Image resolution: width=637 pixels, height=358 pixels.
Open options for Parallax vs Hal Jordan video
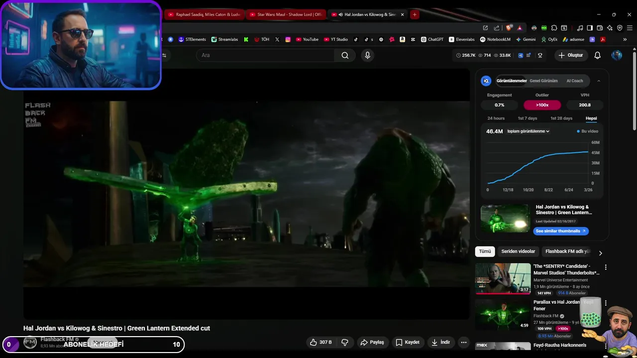pos(606,303)
